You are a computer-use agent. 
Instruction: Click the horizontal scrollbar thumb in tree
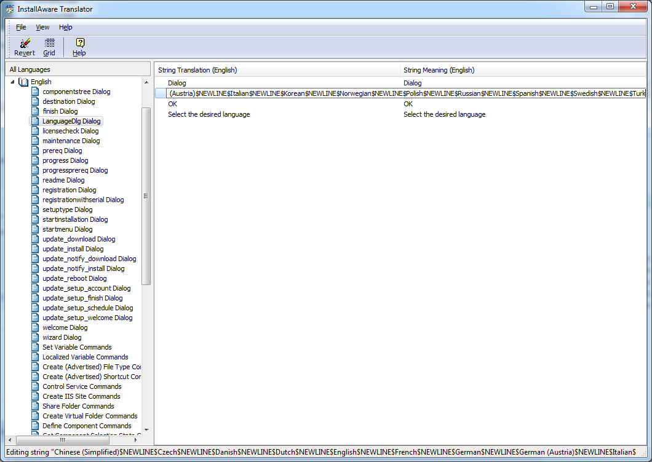(63, 439)
